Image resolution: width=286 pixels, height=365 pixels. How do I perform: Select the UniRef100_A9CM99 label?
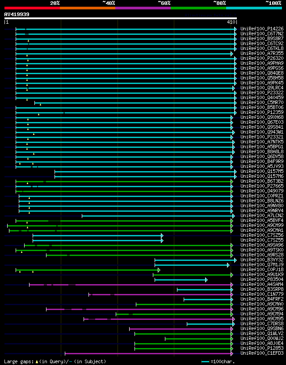coord(262,225)
